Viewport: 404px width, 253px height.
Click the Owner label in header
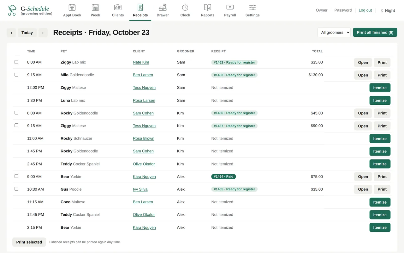tap(322, 10)
